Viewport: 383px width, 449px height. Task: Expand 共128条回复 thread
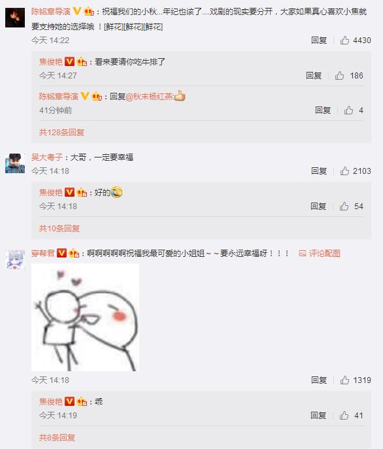61,132
